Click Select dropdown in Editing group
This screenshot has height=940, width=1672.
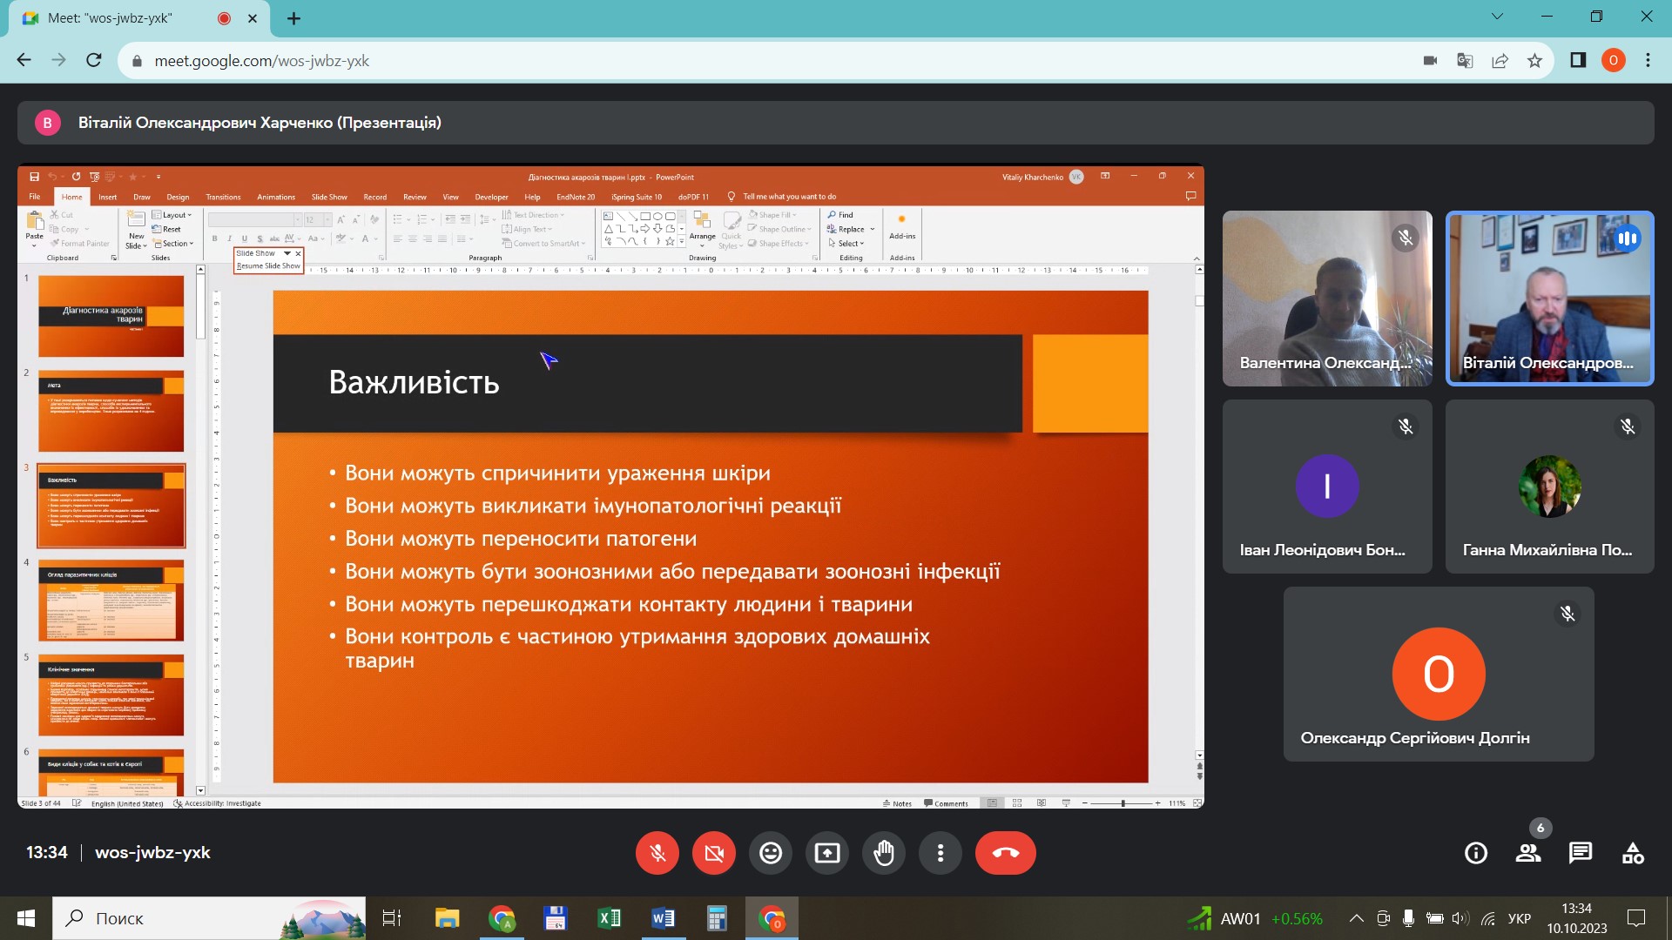[x=846, y=244]
